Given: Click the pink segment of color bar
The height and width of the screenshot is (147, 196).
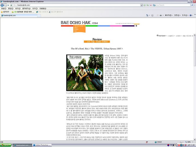Looking at the screenshot, I should click(x=116, y=26).
